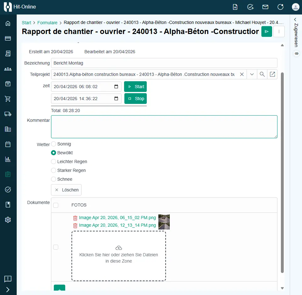
Task: Check the FOTOS section checkbox
Action: click(x=56, y=205)
